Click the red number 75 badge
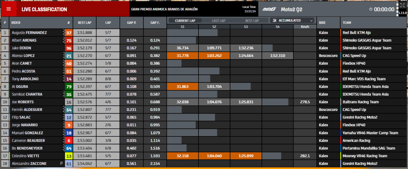The image size is (408, 169). click(x=69, y=40)
